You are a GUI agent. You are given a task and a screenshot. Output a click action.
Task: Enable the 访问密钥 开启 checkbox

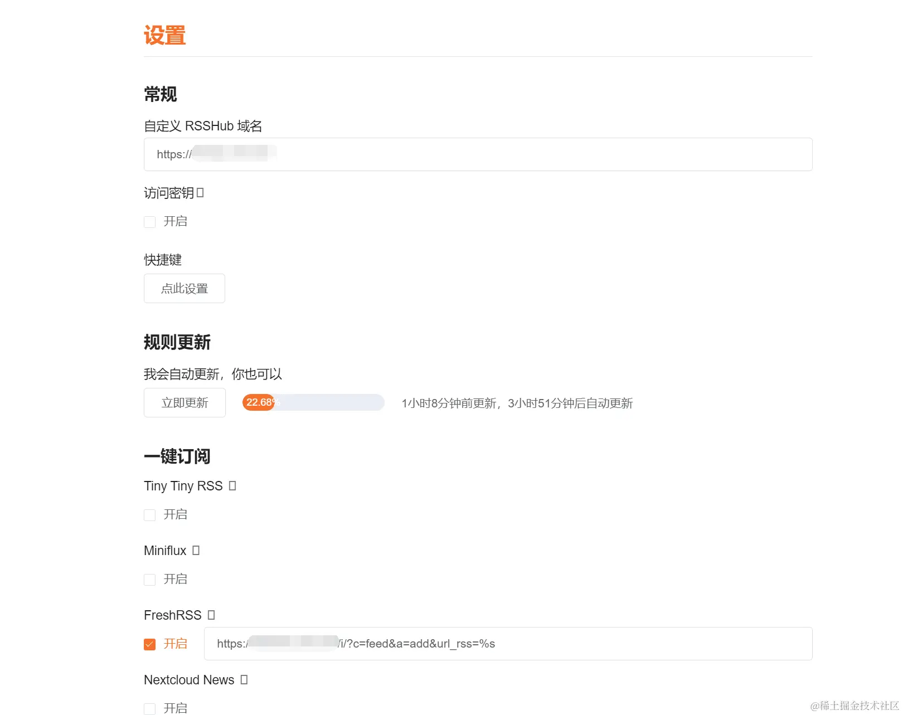149,222
